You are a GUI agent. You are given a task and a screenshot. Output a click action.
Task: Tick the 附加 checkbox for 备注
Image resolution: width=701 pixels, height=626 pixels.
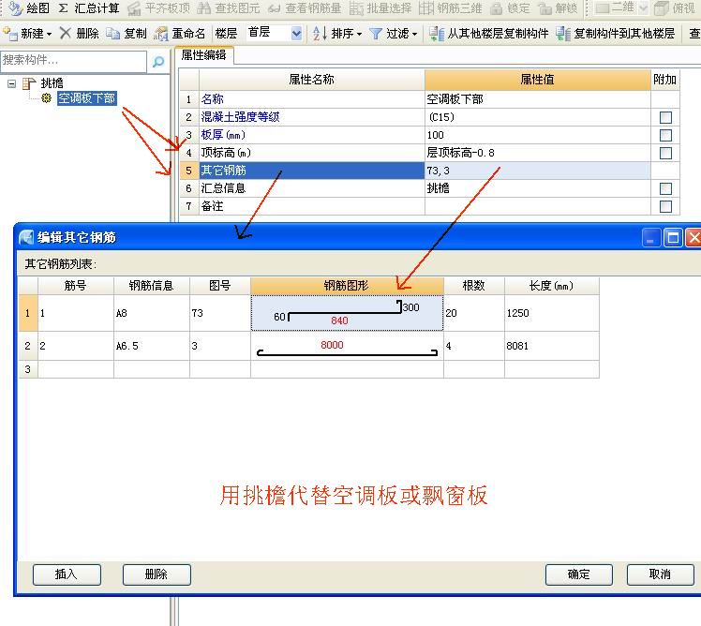pyautogui.click(x=665, y=206)
